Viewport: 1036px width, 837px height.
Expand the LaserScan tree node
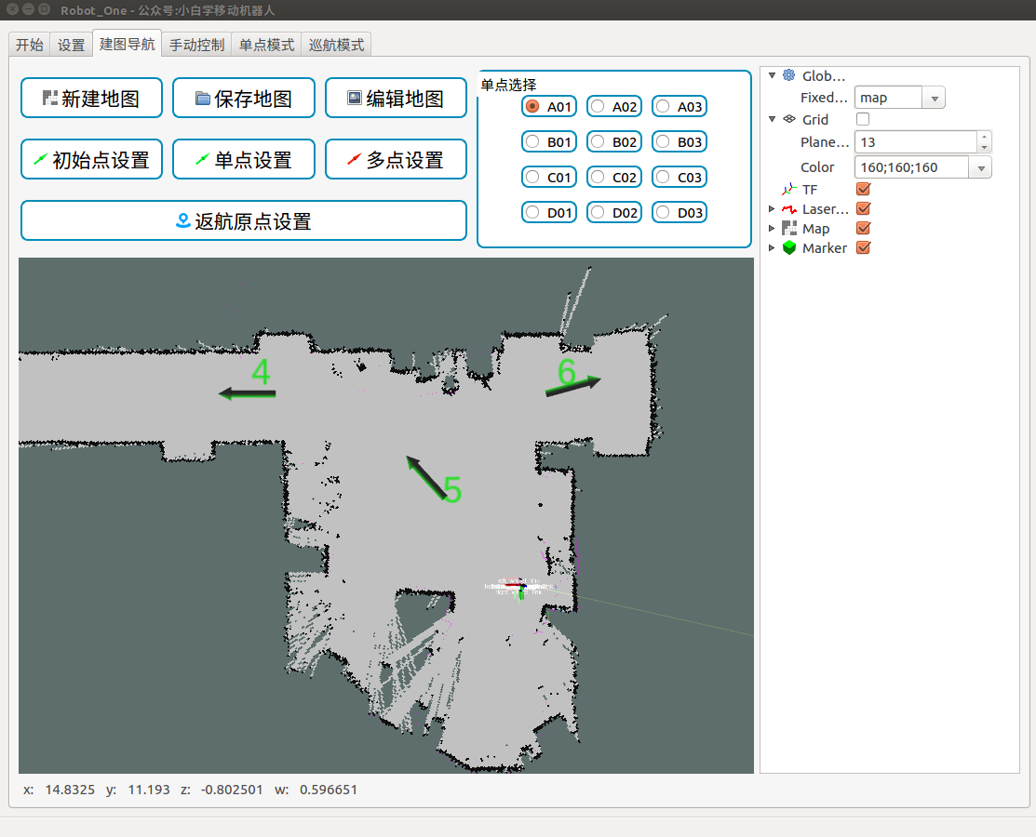[771, 208]
